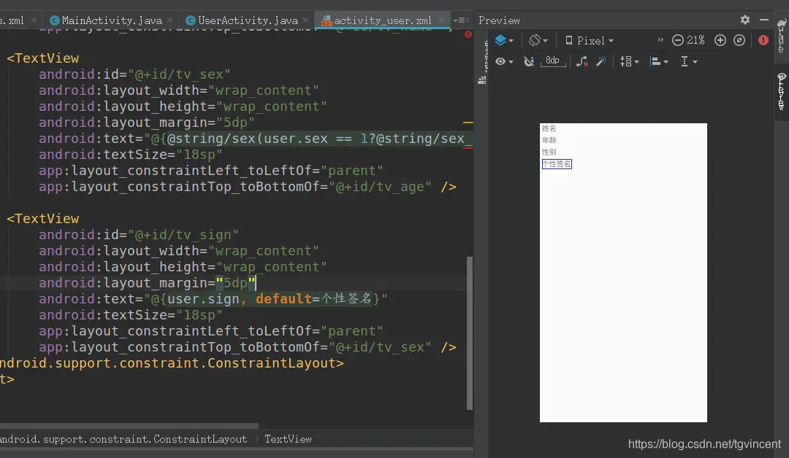Click the line layout_constraintTop_toBottomOf="@+id/tv_age"
789x458 pixels.
[248, 187]
